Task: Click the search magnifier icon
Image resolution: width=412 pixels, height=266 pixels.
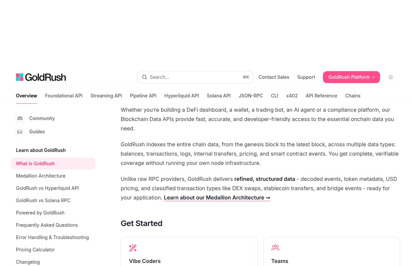Action: [x=145, y=77]
